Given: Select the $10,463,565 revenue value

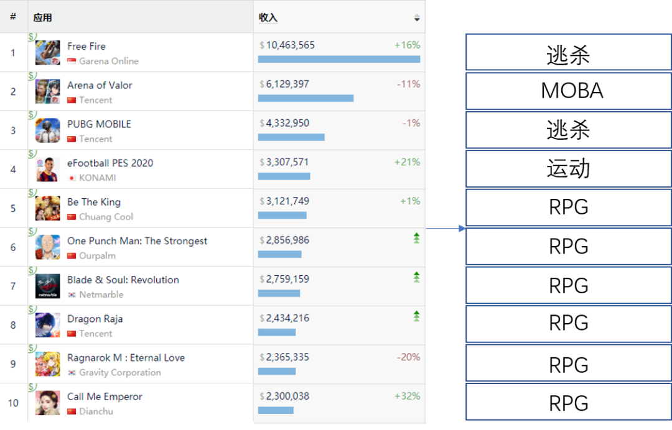Looking at the screenshot, I should tap(287, 45).
